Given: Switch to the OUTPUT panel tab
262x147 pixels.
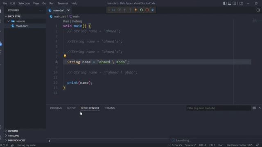Looking at the screenshot, I should (71, 108).
